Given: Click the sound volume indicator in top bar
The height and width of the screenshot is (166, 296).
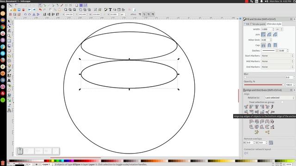Looking at the screenshot, I should (x=266, y=1).
